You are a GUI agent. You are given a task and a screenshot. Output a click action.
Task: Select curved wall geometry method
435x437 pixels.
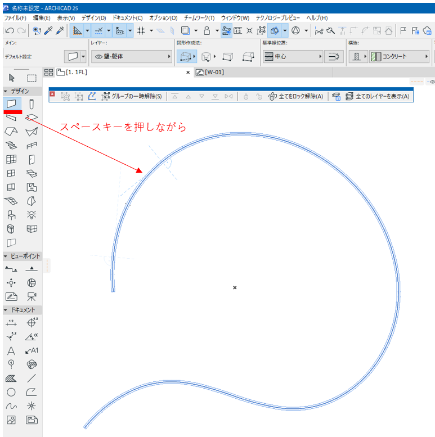coord(206,57)
